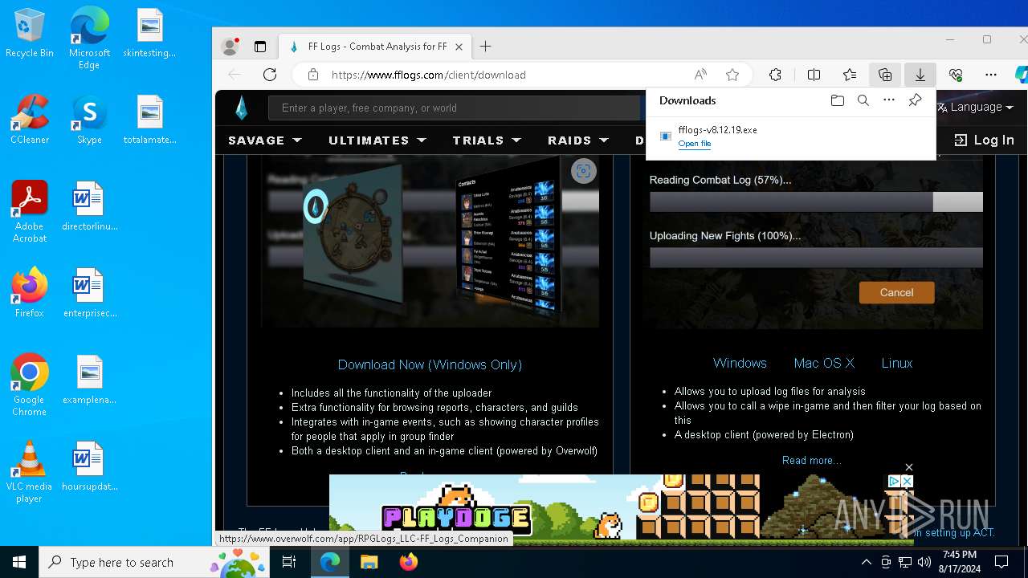Add page to favorites star

732,75
